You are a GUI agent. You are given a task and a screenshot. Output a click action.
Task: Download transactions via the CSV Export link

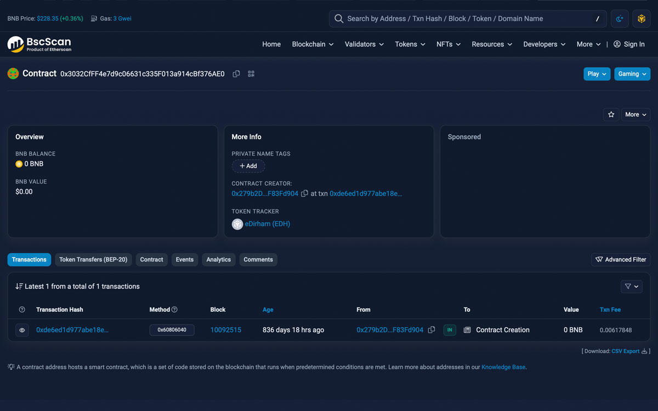click(x=625, y=351)
